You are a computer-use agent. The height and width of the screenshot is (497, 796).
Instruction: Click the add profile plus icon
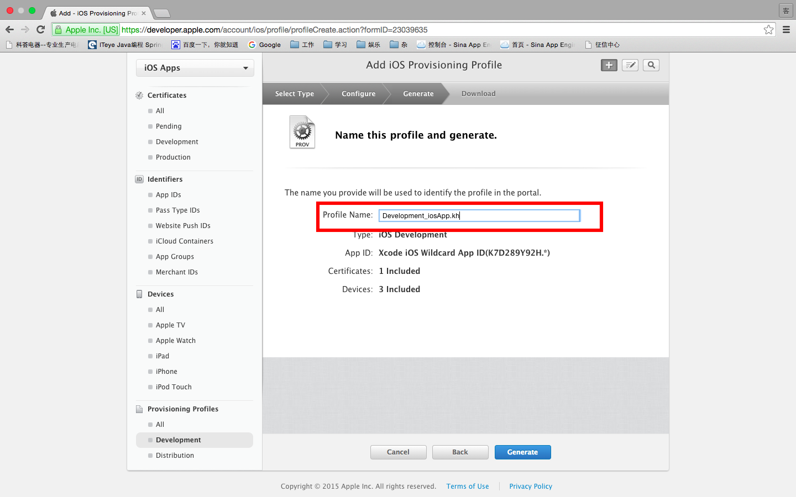tap(609, 65)
